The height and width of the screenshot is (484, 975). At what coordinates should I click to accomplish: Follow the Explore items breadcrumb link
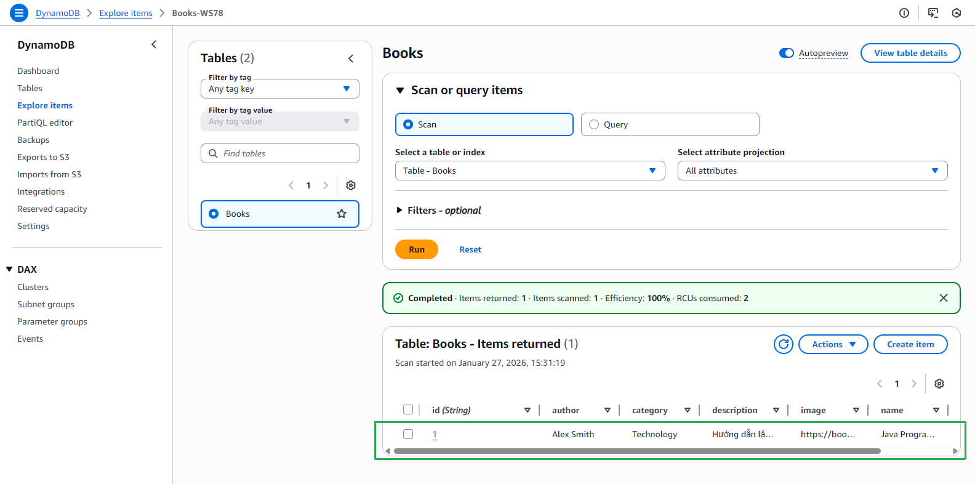click(126, 13)
